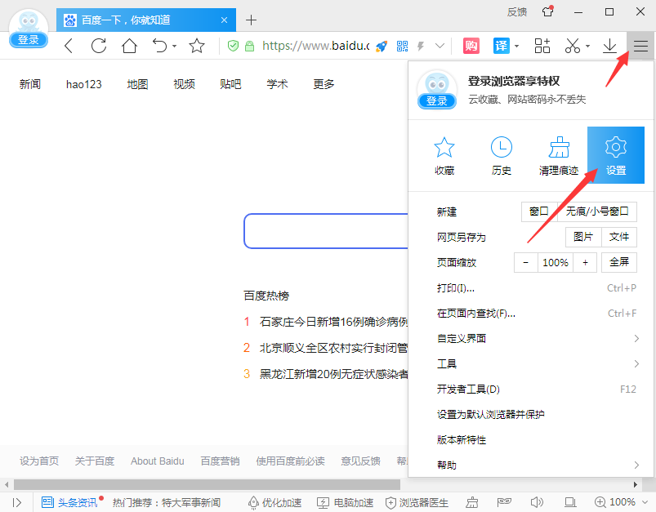Close the 百度一下 tab
656x512 pixels.
pos(224,20)
